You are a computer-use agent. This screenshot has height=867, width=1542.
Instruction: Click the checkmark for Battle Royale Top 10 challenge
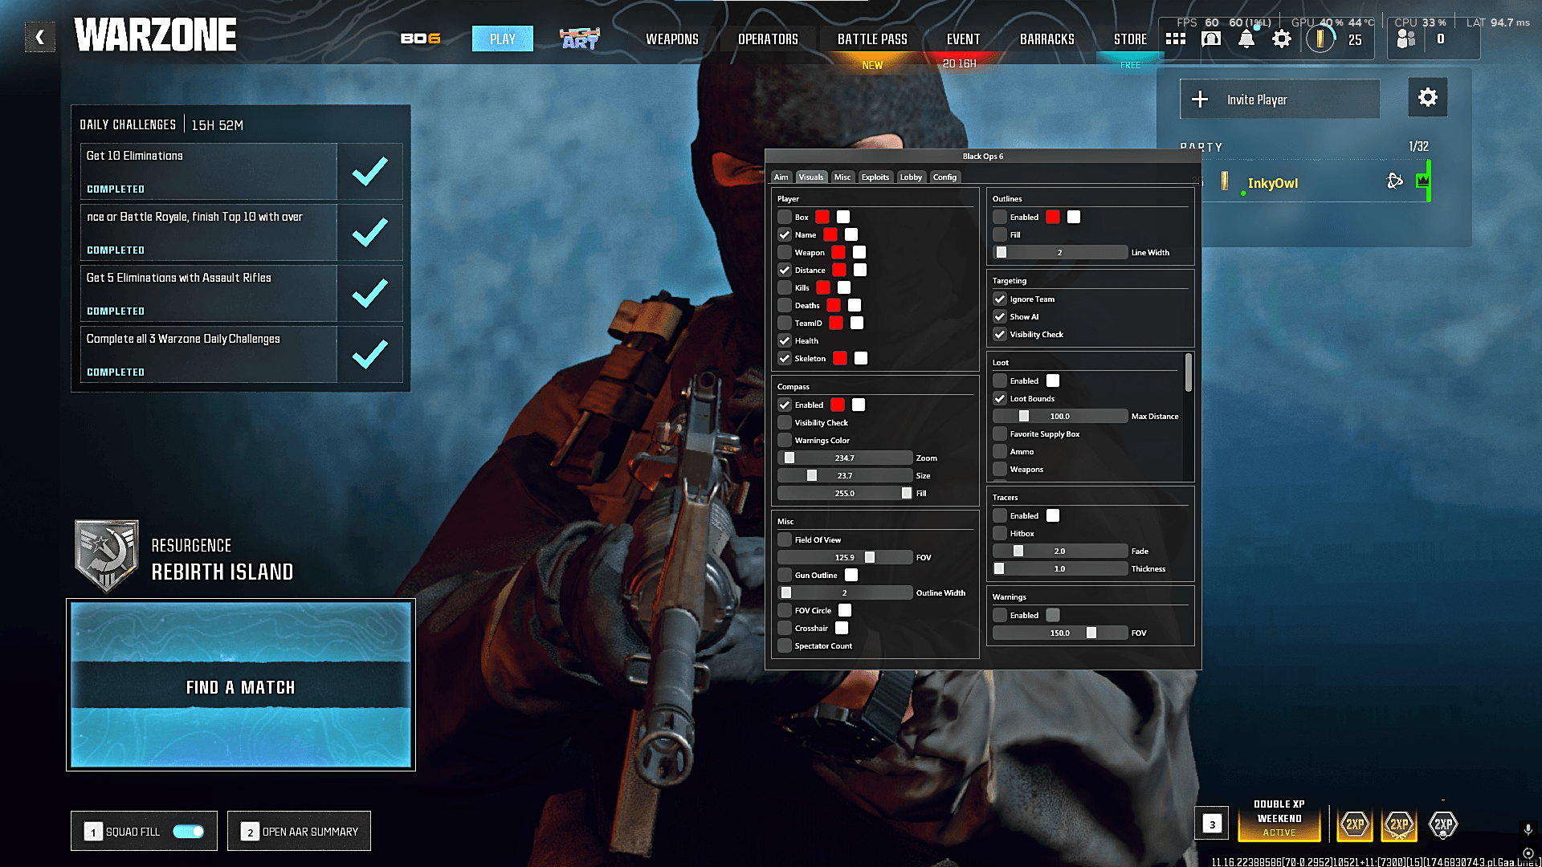[x=370, y=232]
